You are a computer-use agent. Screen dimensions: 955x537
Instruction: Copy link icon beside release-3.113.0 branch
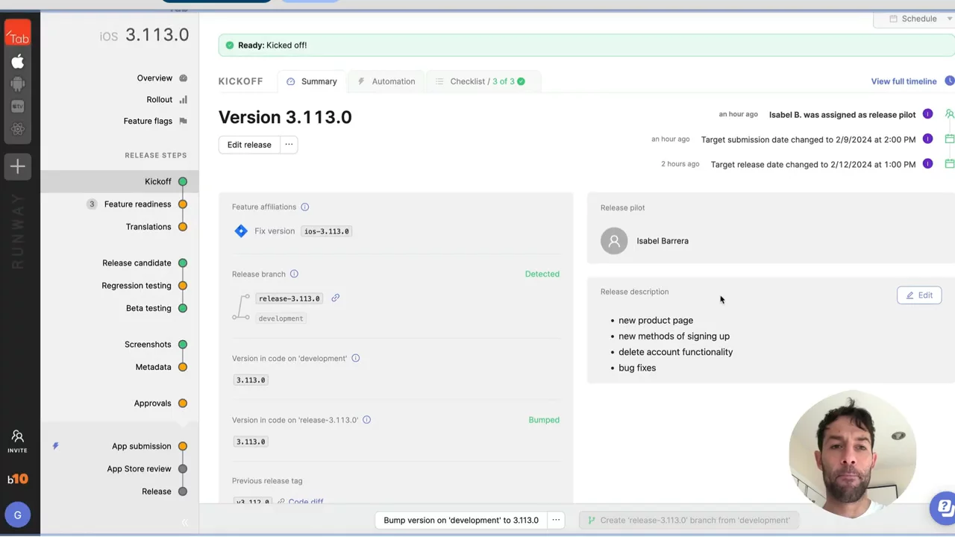(x=335, y=298)
